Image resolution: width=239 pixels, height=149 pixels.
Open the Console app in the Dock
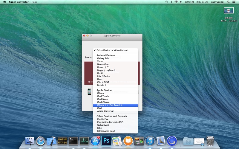point(62,141)
